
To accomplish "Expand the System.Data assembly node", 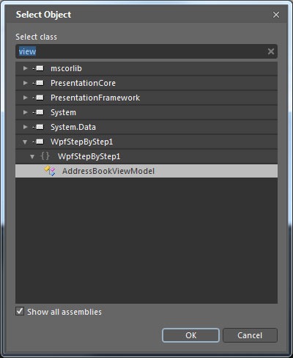I will pos(25,127).
